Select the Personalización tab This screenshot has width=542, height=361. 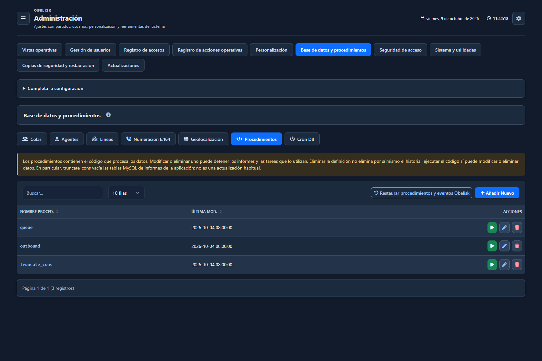(271, 50)
